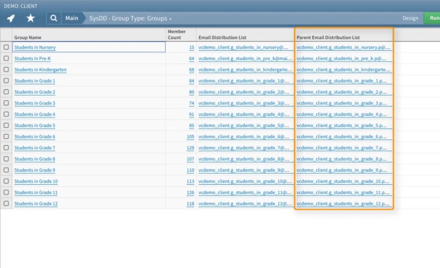The width and height of the screenshot is (440, 268).
Task: Check the Students in Grade 9 row checkbox
Action: [x=6, y=170]
